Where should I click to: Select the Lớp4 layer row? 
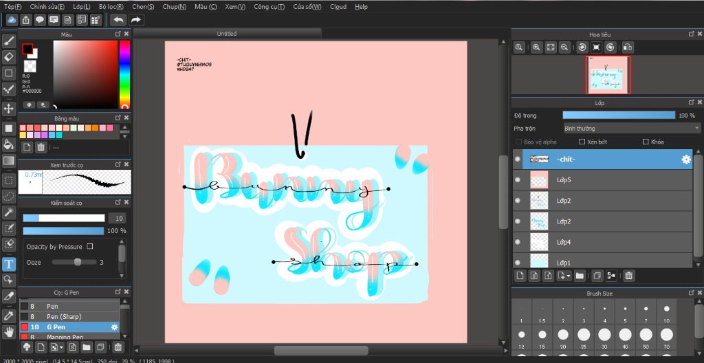(602, 242)
